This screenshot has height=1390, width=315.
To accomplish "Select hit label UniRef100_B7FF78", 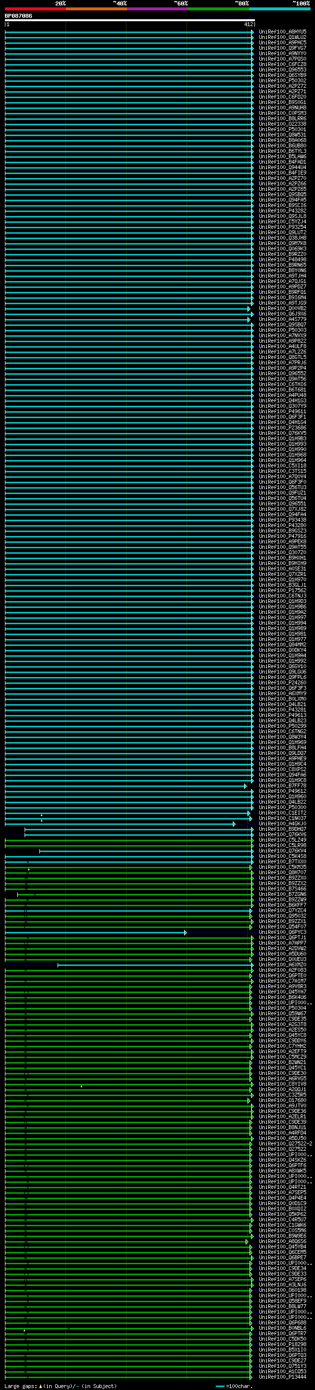I will click(x=283, y=785).
